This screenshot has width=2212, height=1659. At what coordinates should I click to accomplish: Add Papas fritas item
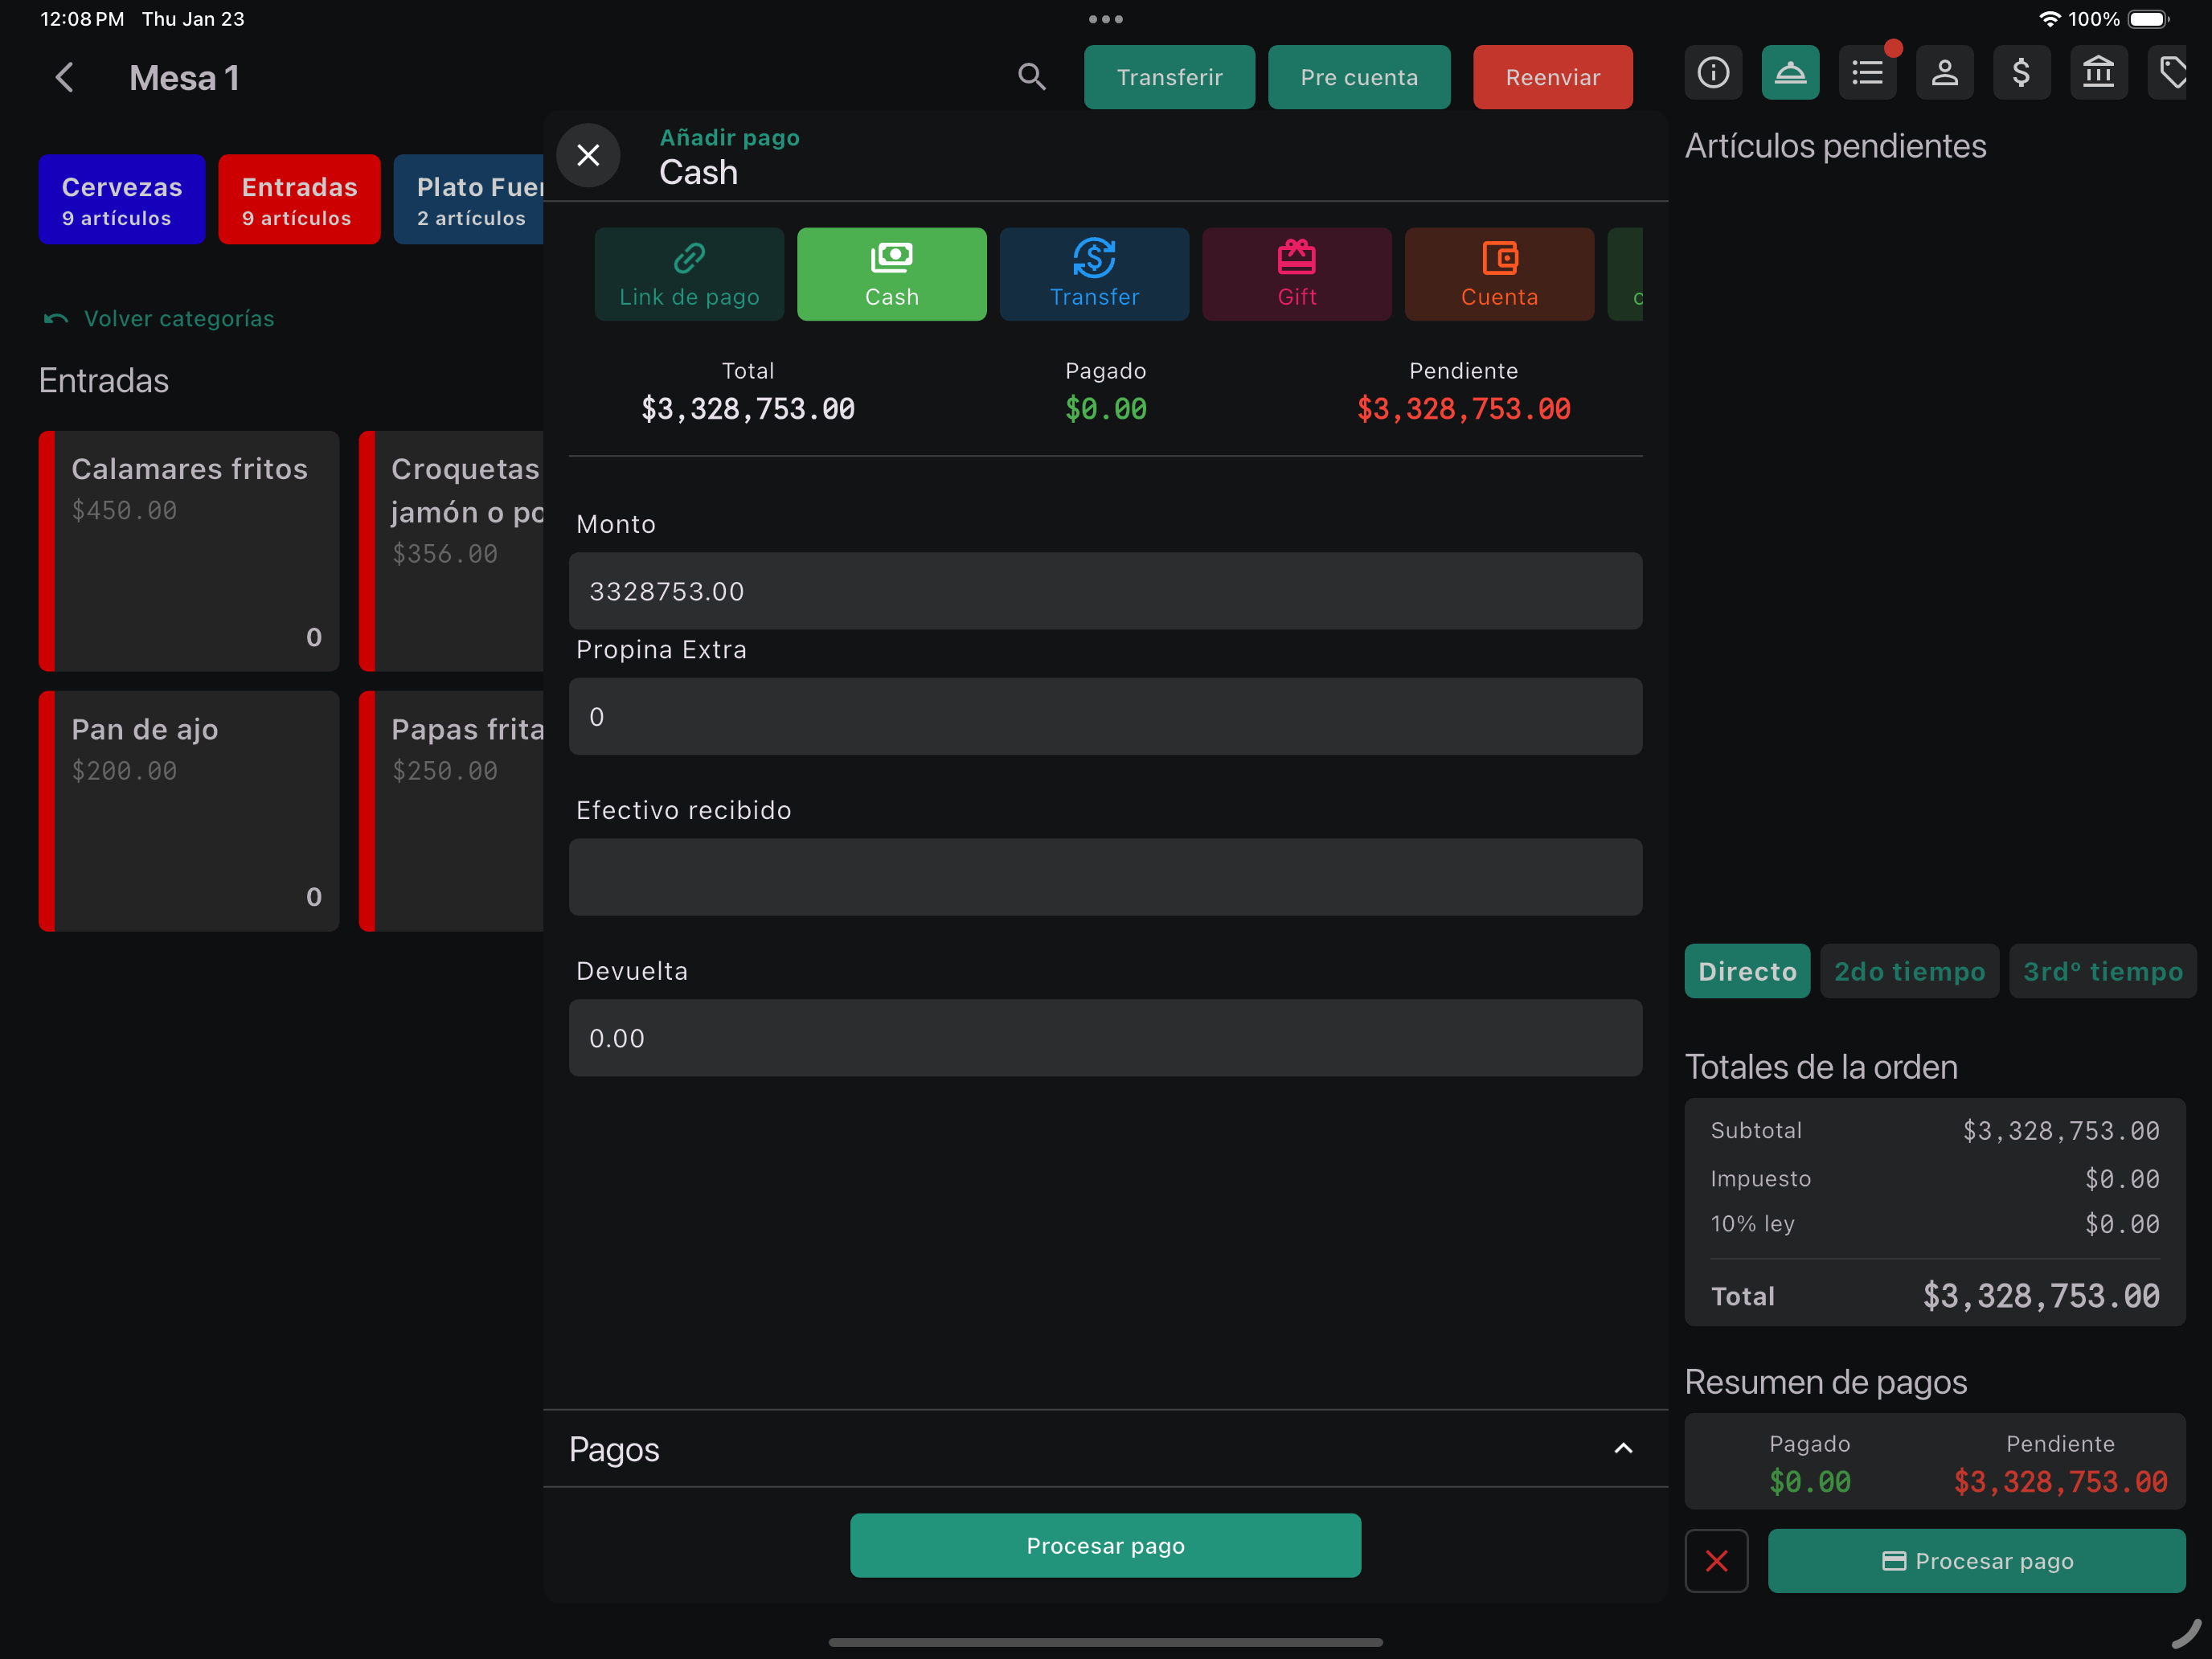coord(452,811)
